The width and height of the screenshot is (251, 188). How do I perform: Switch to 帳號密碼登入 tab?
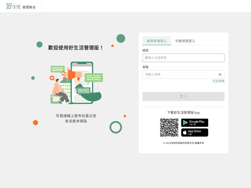(x=157, y=41)
